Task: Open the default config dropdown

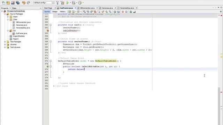Action: [x=53, y=3]
